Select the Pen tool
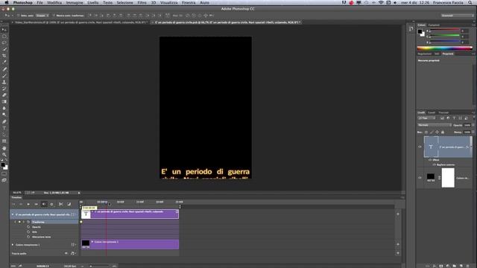This screenshot has height=268, width=477. pos(4,121)
